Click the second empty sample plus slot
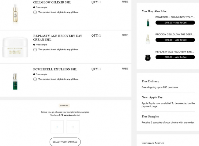The width and height of the screenshot is (199, 146). [73, 127]
